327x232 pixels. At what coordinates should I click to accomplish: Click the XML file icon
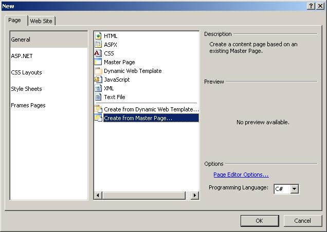(98, 88)
